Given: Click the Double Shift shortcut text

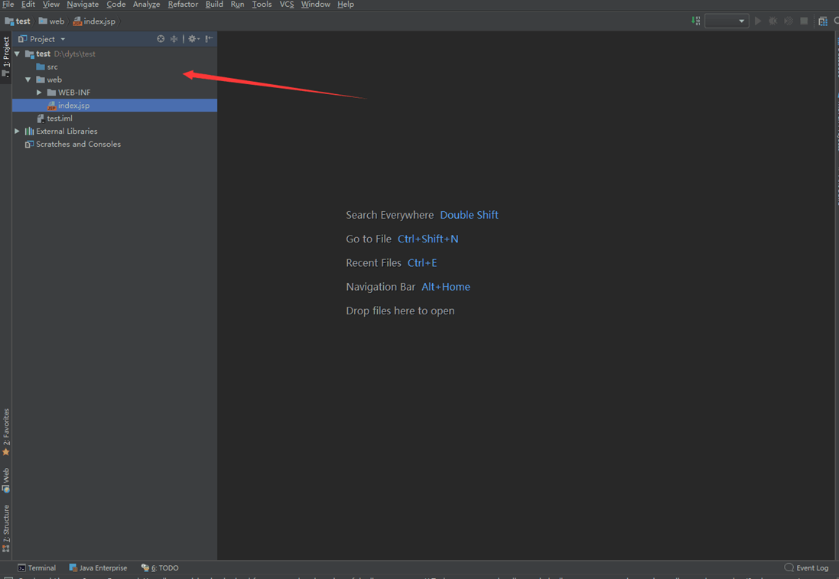Looking at the screenshot, I should 469,215.
